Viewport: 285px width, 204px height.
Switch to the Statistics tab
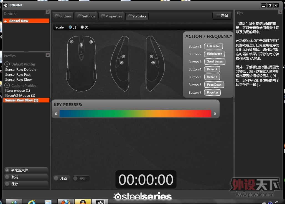[x=137, y=16]
